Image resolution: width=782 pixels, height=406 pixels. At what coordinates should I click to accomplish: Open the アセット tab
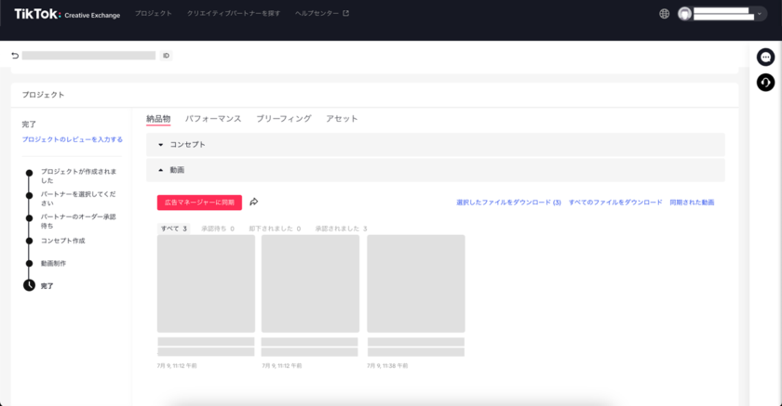(342, 119)
